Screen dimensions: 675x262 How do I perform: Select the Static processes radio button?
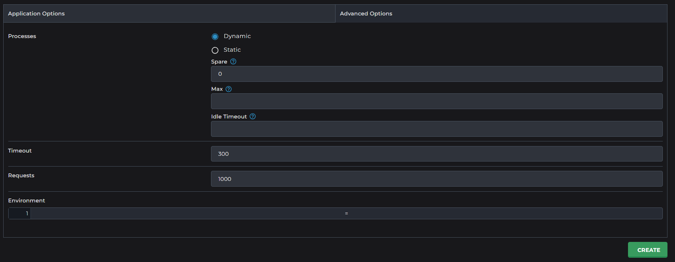tap(215, 50)
